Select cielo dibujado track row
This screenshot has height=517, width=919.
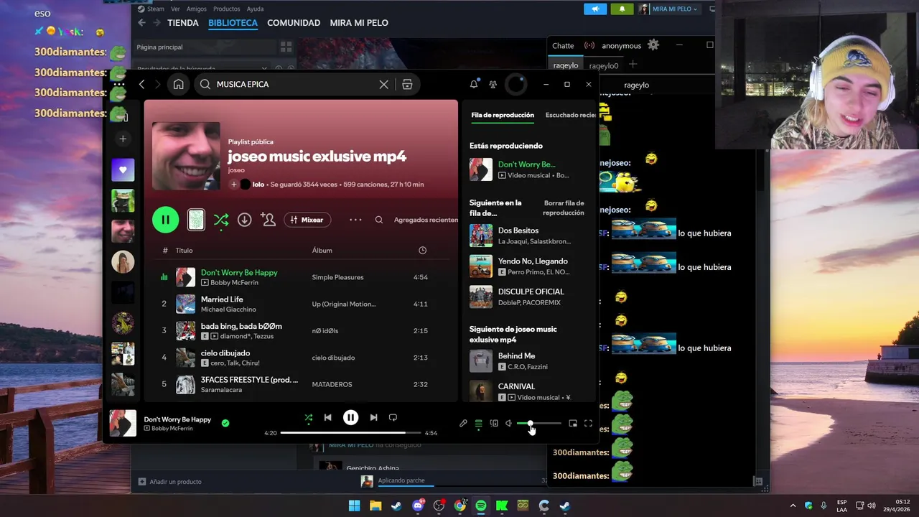point(300,358)
